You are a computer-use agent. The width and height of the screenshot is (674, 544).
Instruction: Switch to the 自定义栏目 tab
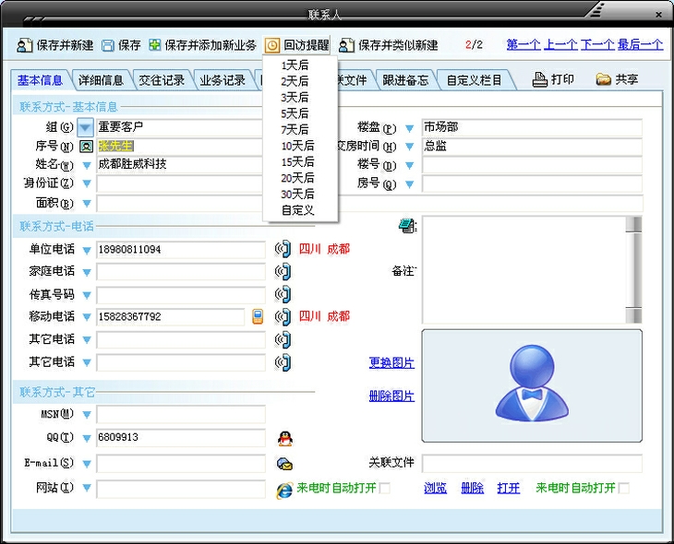[475, 80]
